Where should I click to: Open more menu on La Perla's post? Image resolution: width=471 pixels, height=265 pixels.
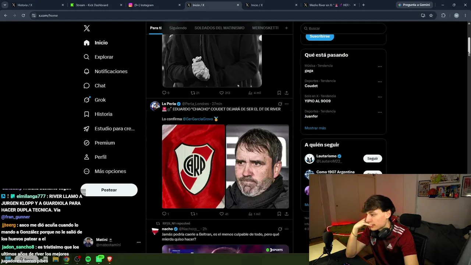click(287, 104)
